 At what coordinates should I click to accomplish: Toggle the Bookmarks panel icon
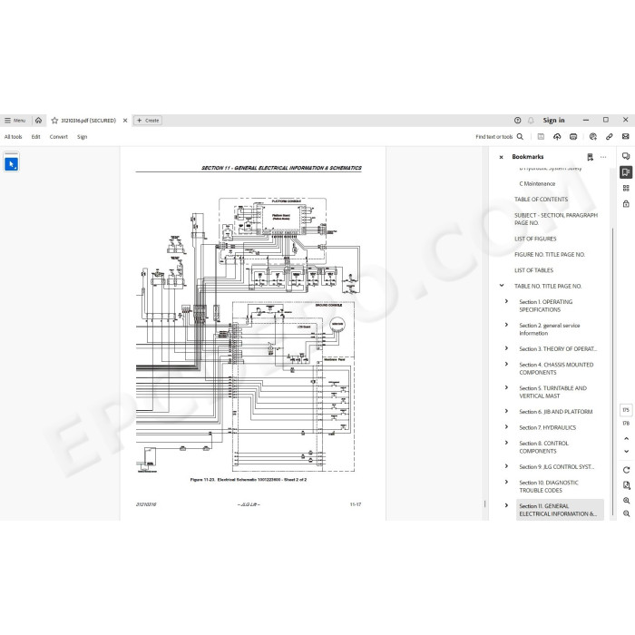point(626,172)
